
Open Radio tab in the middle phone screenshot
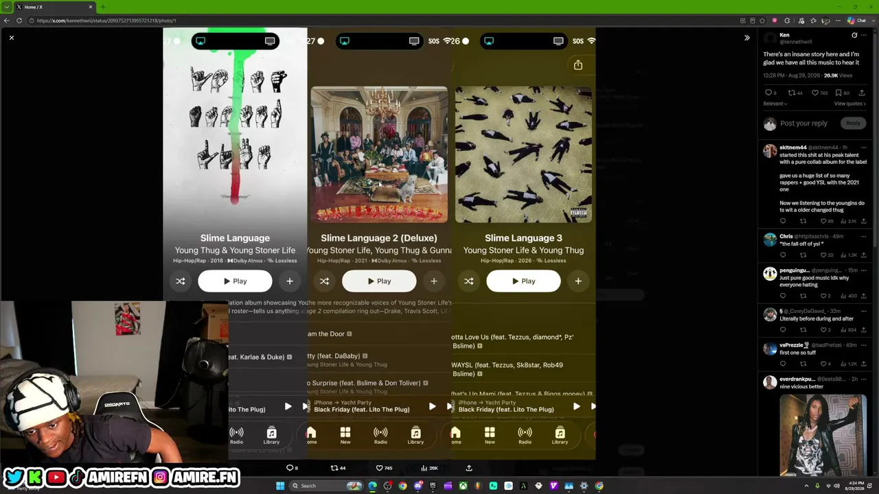(380, 436)
